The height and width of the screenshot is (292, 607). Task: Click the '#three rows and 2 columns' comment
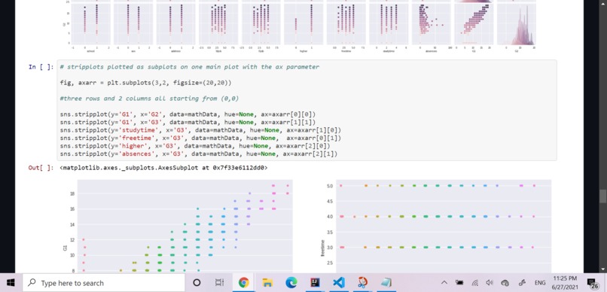click(x=149, y=99)
